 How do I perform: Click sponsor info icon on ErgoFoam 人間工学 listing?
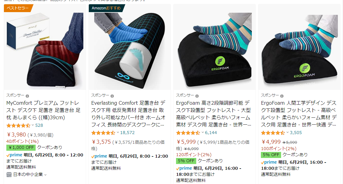point(282,96)
